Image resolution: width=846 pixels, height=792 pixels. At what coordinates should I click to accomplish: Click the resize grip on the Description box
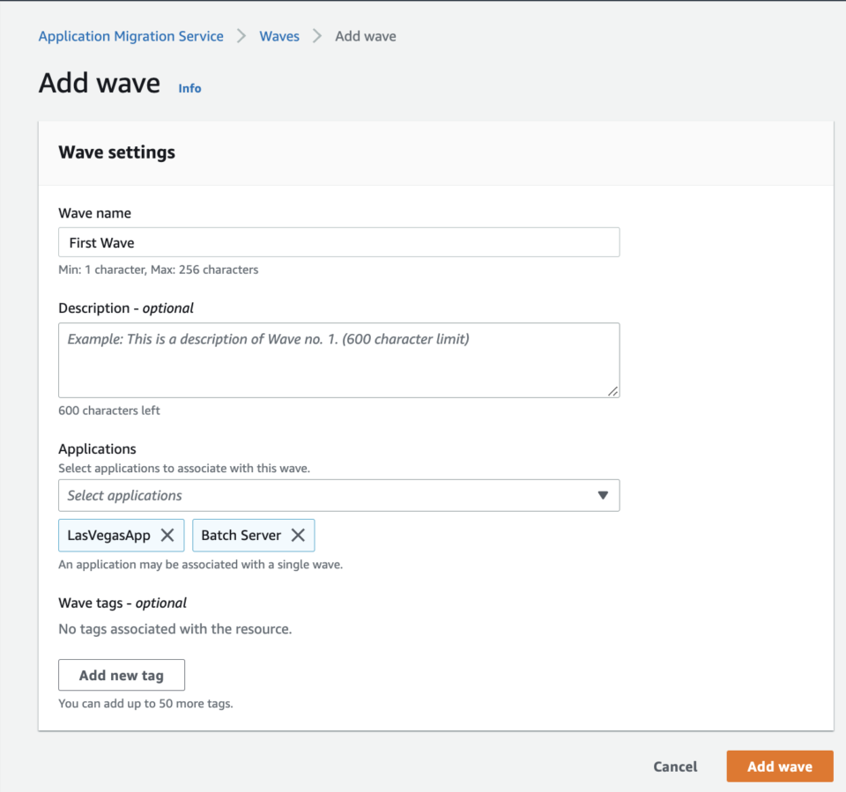pos(613,393)
